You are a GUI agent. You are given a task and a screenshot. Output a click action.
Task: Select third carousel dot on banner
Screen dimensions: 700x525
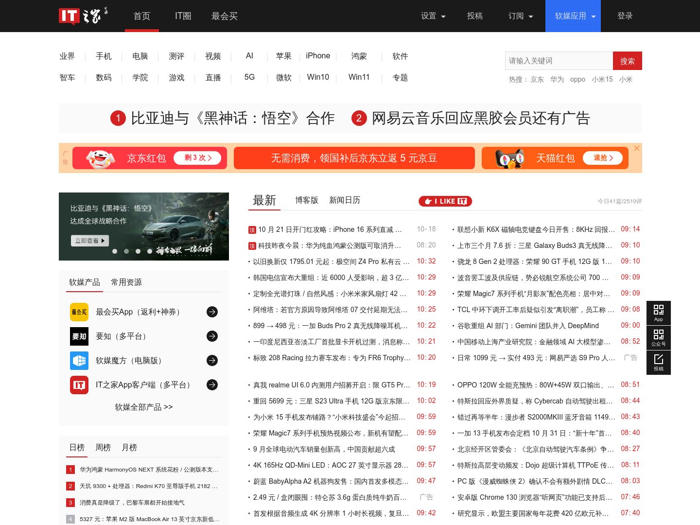[x=138, y=251]
